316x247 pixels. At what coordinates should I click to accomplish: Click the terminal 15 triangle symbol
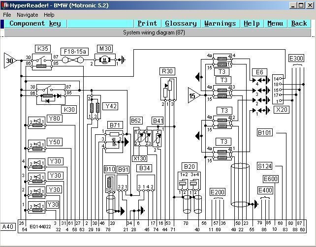pos(193,95)
